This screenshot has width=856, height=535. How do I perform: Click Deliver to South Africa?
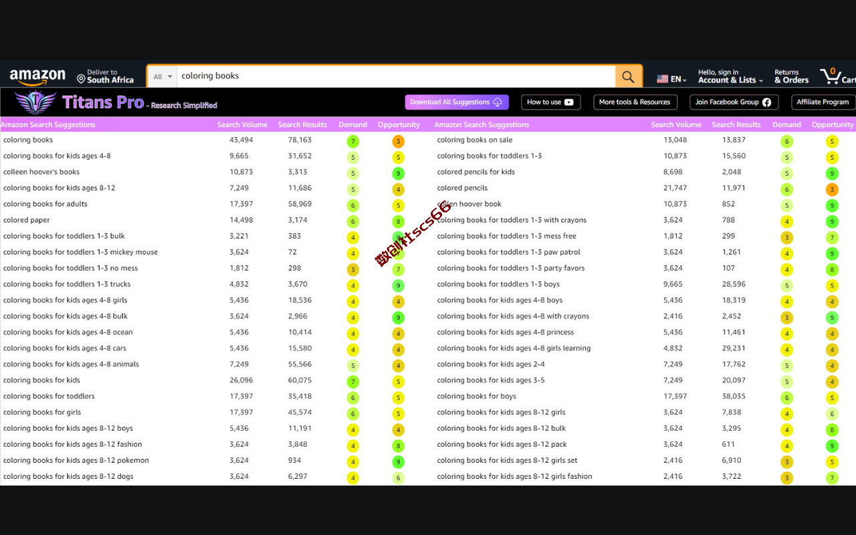106,76
